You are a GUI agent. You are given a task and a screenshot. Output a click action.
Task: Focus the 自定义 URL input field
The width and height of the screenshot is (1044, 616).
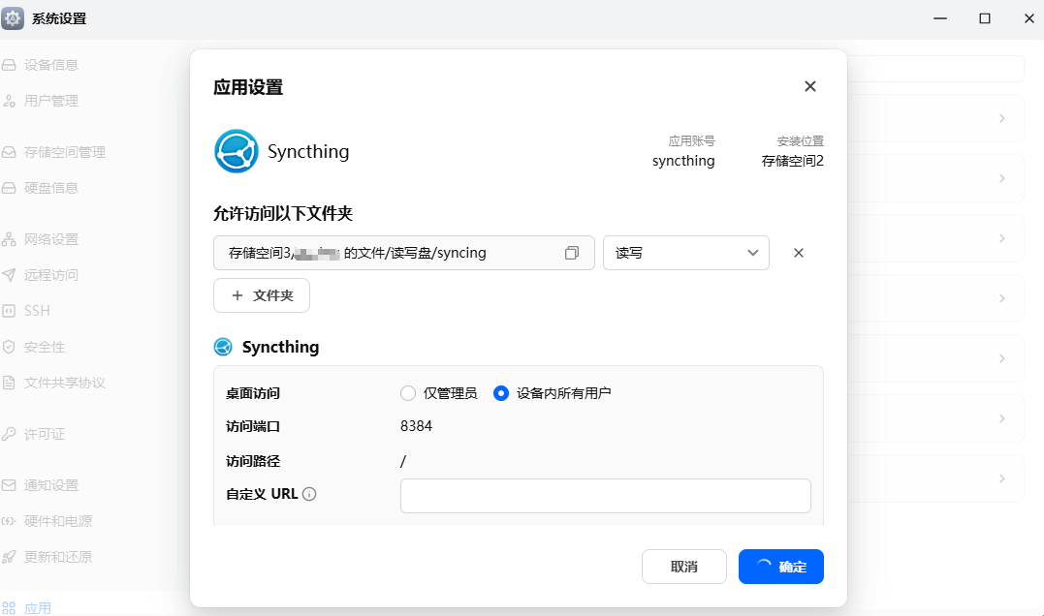(605, 496)
